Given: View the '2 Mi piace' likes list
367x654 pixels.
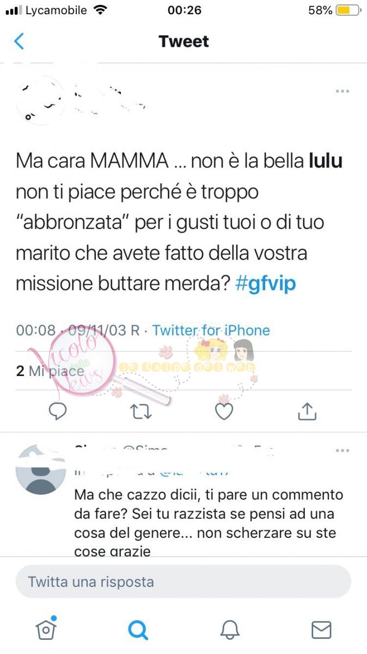Looking at the screenshot, I should pos(50,372).
